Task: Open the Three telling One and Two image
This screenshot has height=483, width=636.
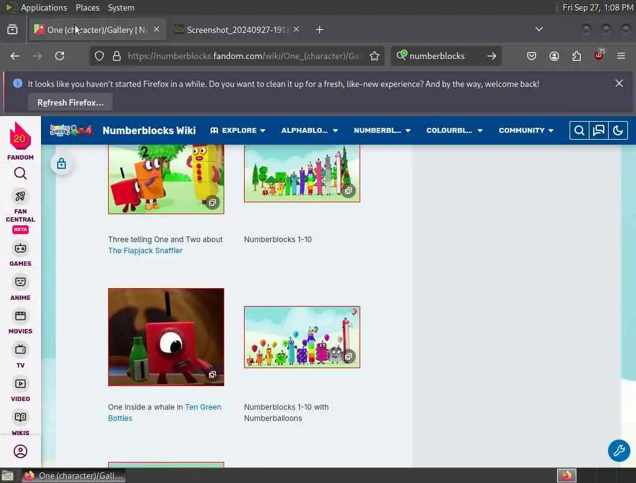Action: coord(166,179)
